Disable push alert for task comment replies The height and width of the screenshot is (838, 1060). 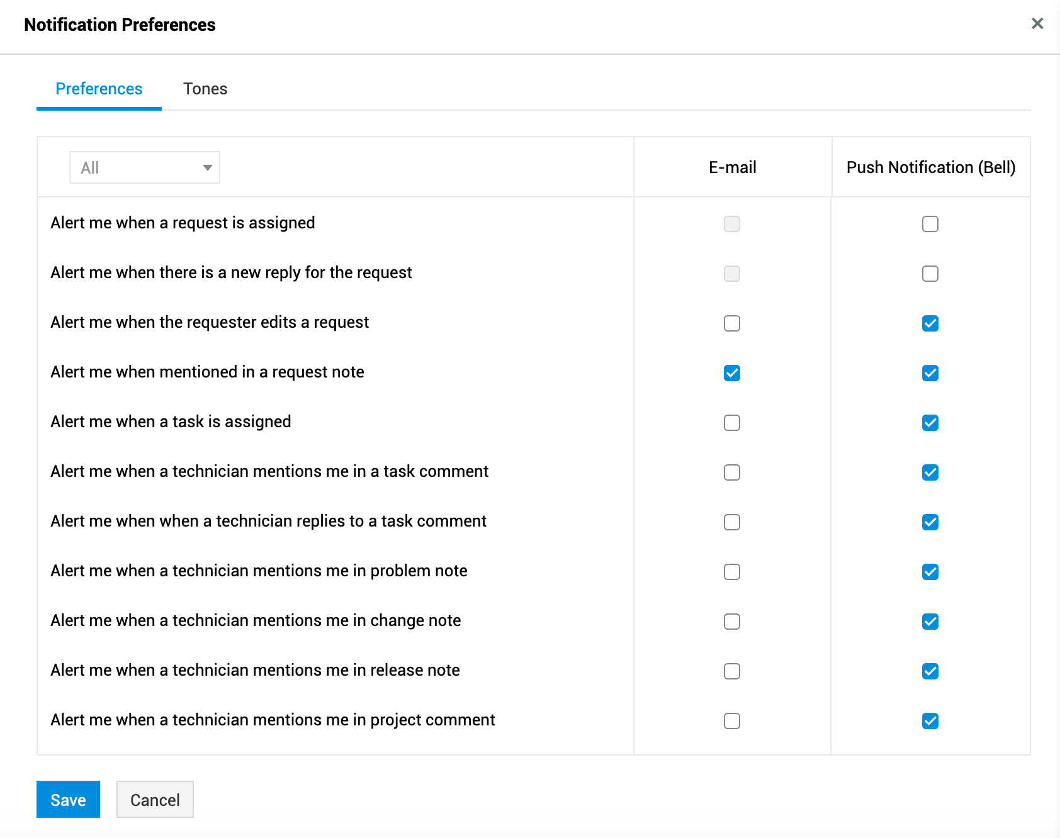[x=930, y=522]
